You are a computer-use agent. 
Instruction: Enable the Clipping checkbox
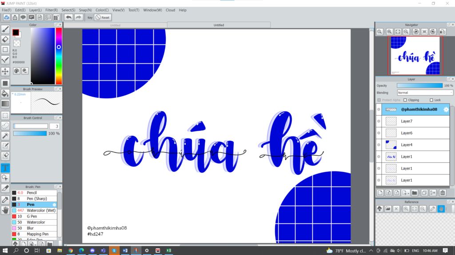(x=405, y=100)
